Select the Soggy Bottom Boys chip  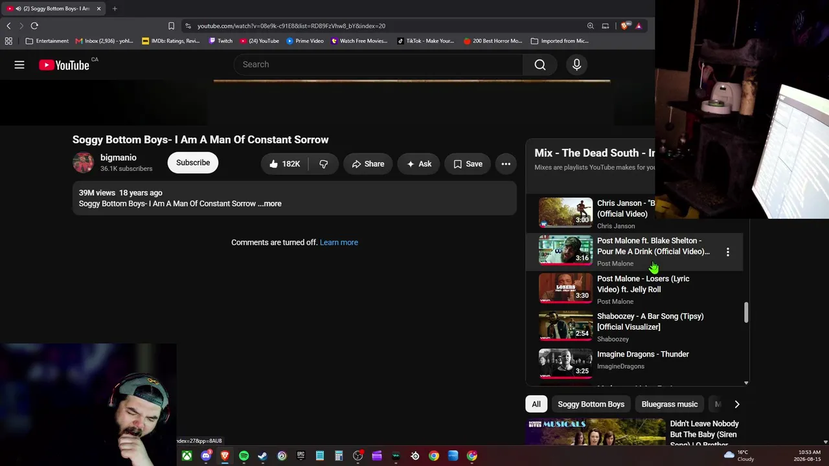pos(591,404)
